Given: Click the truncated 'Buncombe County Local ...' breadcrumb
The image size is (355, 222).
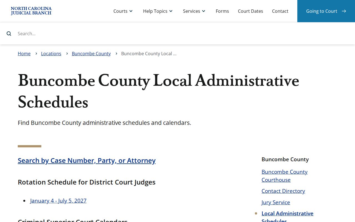Looking at the screenshot, I should pos(149,54).
